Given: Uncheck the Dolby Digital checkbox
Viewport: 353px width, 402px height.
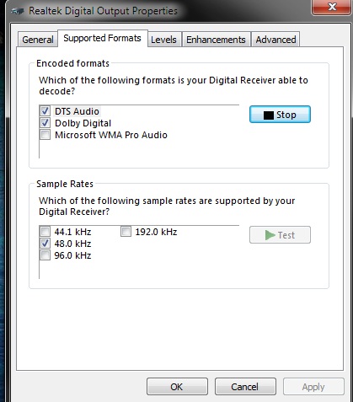Looking at the screenshot, I should click(45, 123).
